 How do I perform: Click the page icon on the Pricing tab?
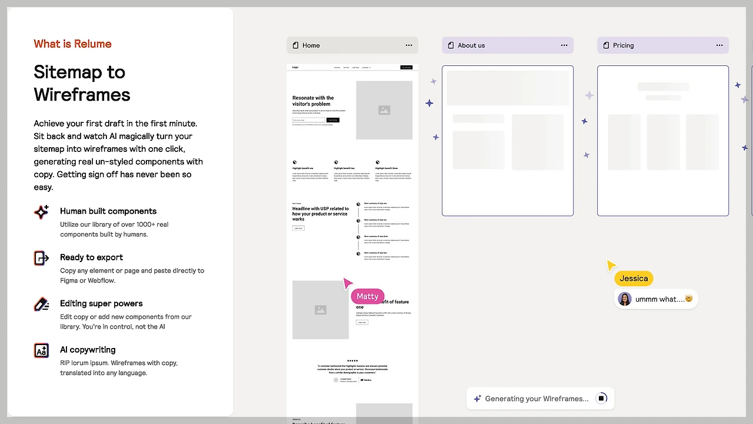[x=607, y=45]
